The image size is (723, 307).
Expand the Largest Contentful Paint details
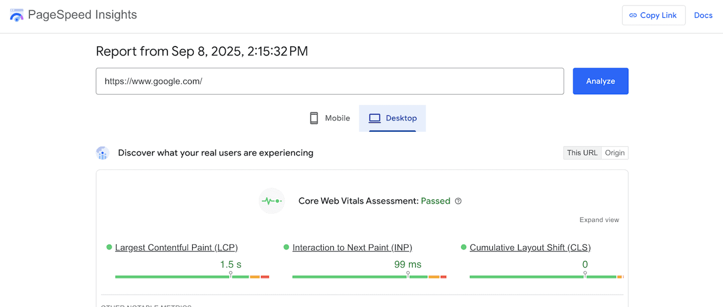tap(176, 247)
